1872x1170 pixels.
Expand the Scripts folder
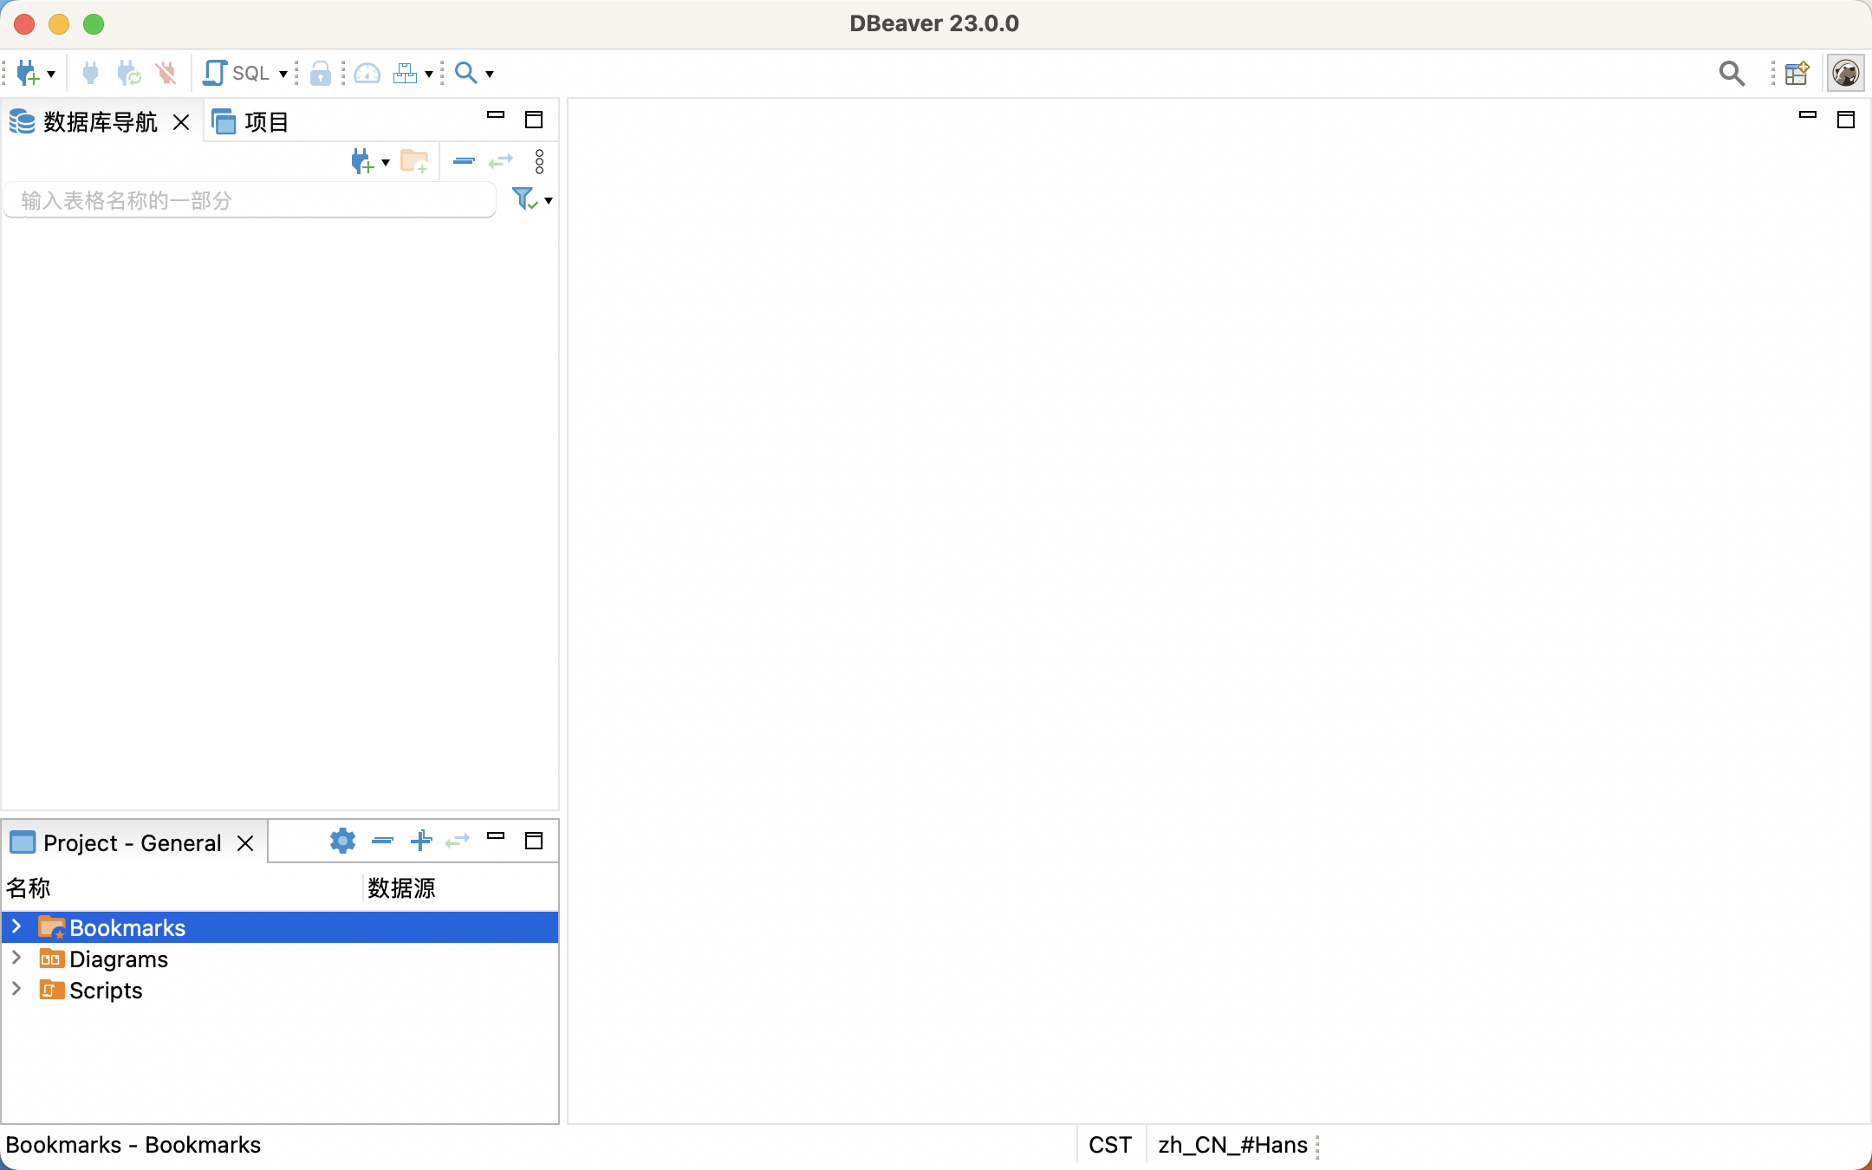[x=16, y=989]
